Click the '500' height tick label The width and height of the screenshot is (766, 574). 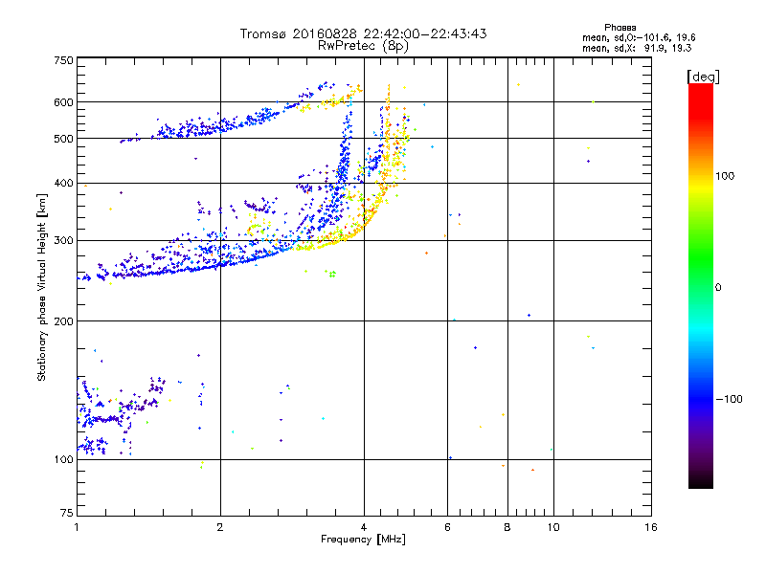[63, 139]
